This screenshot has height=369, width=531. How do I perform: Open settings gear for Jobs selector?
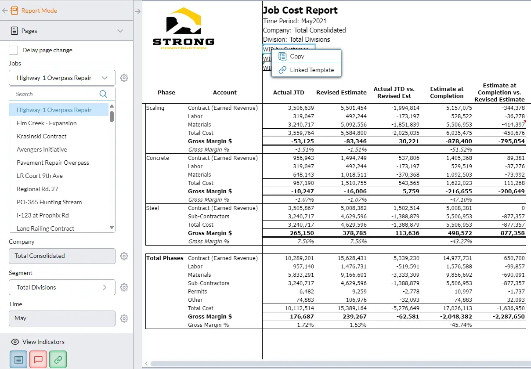point(124,78)
